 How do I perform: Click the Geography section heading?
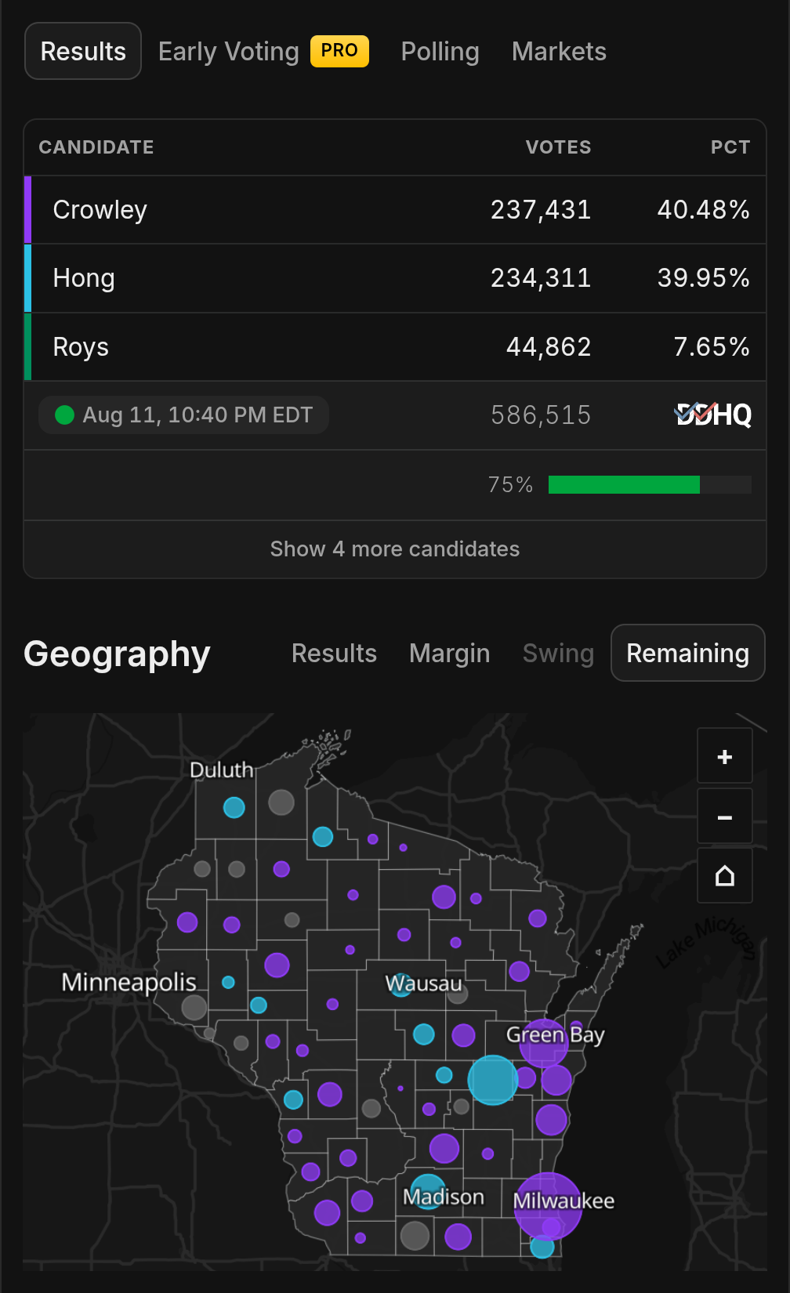tap(117, 653)
